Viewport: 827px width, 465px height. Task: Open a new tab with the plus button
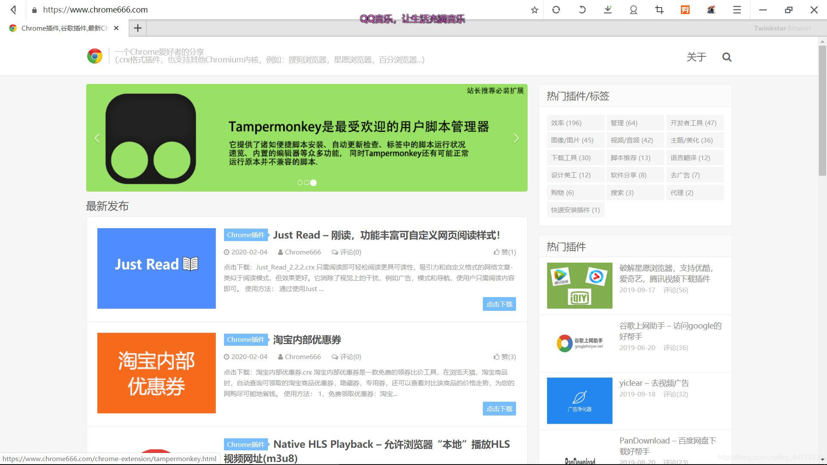tap(137, 28)
